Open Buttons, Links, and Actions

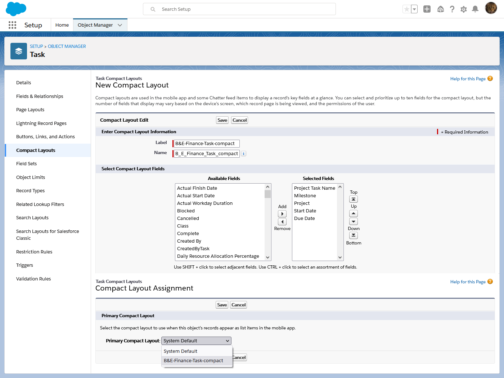(x=45, y=137)
